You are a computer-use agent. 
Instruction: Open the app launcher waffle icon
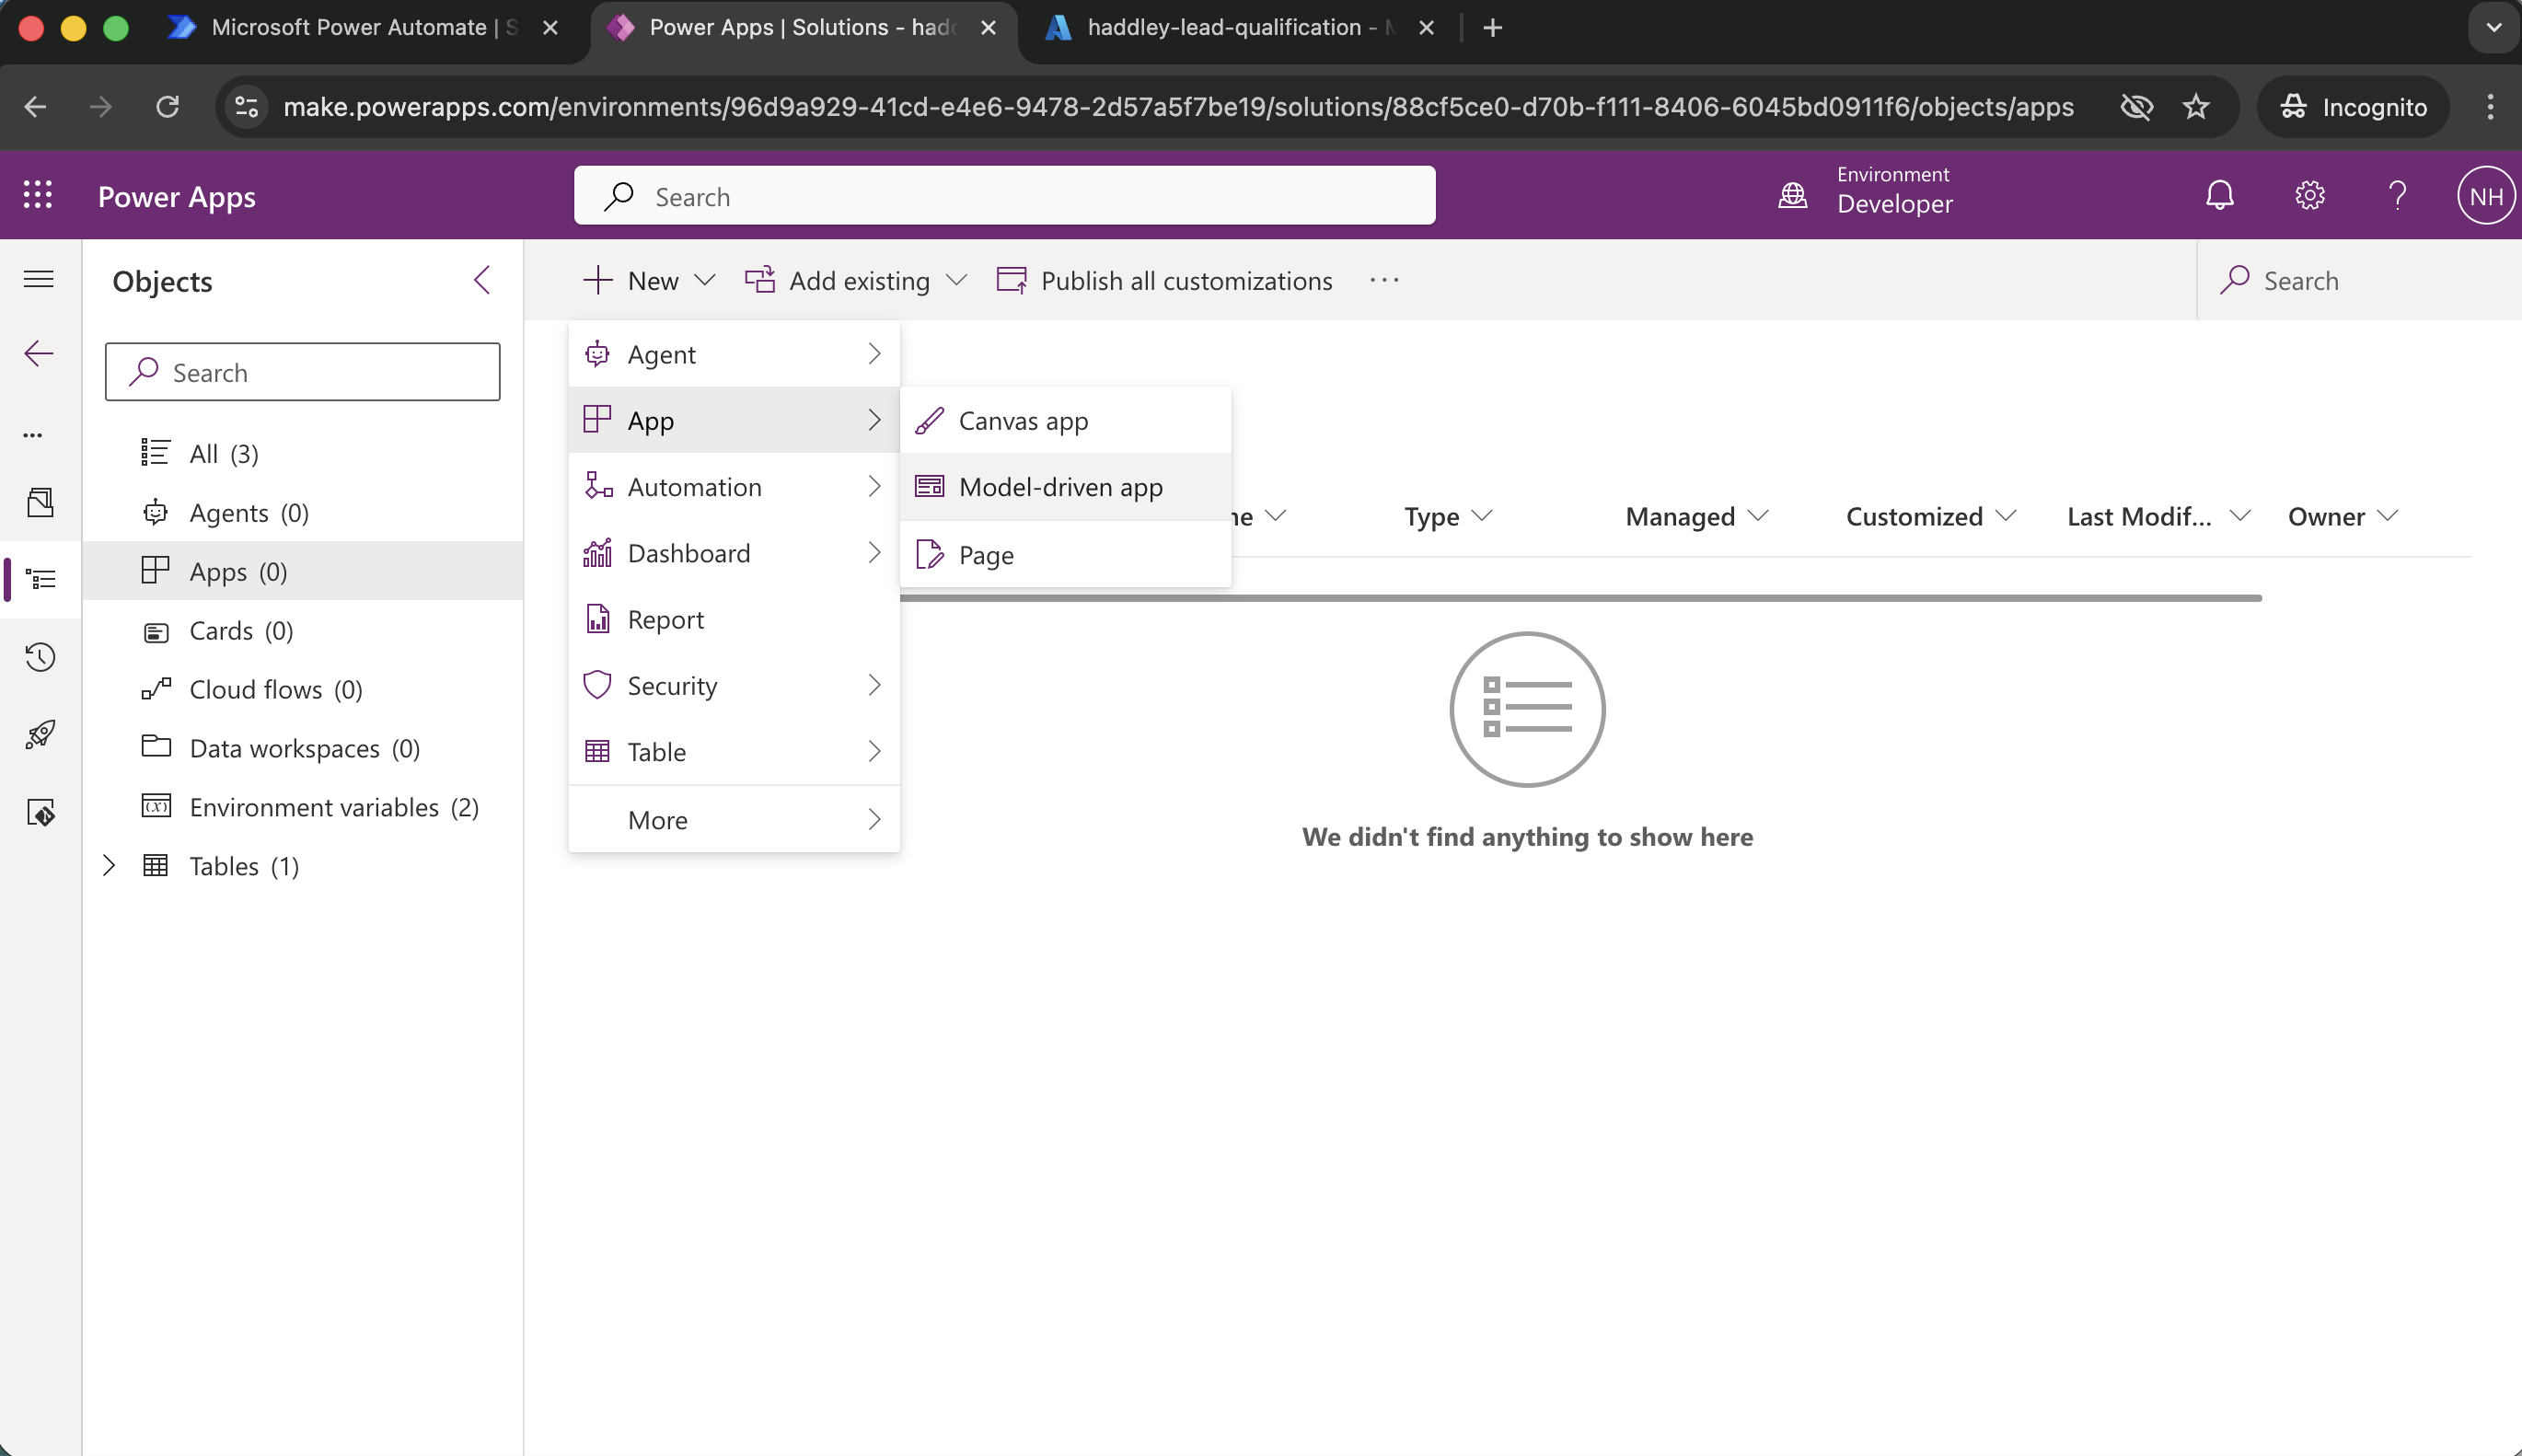(x=38, y=195)
